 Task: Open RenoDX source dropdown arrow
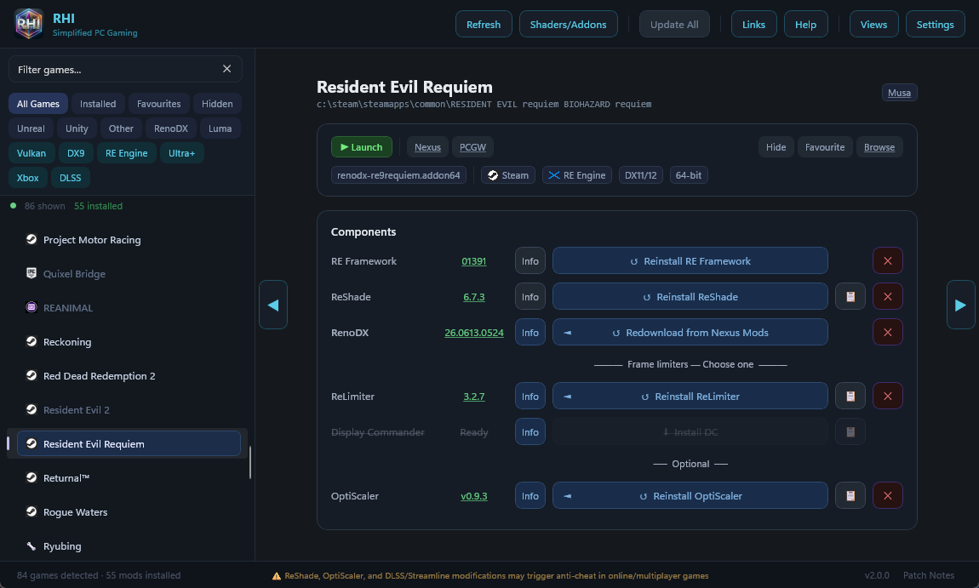[568, 333]
